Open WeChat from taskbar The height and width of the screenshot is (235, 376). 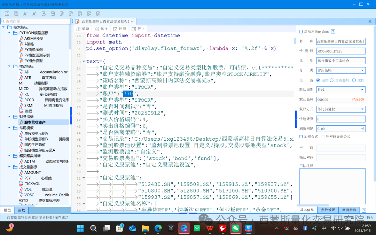236,228
